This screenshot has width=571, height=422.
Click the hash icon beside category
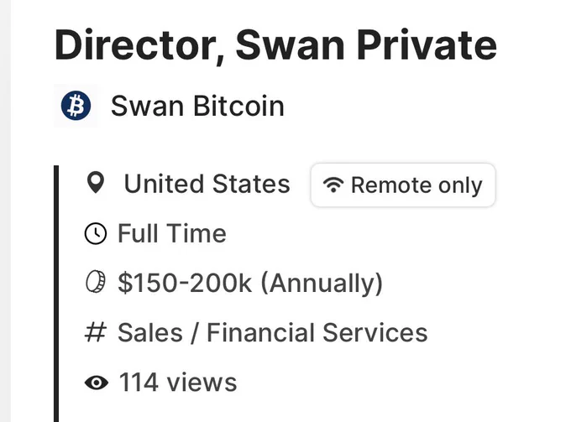pyautogui.click(x=96, y=332)
